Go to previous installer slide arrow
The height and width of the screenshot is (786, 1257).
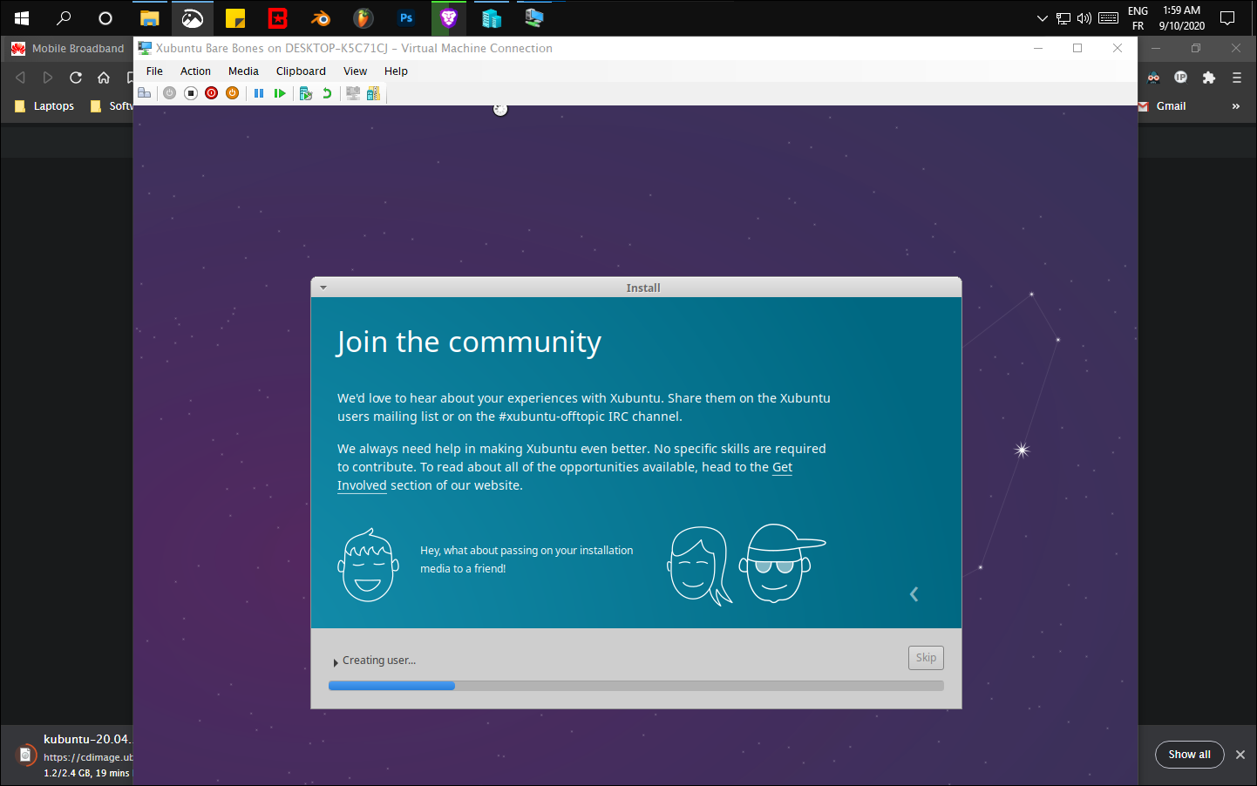pos(914,594)
